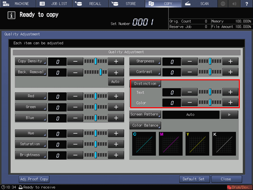
Task: Click the Copy Density slider
Action: click(x=95, y=61)
